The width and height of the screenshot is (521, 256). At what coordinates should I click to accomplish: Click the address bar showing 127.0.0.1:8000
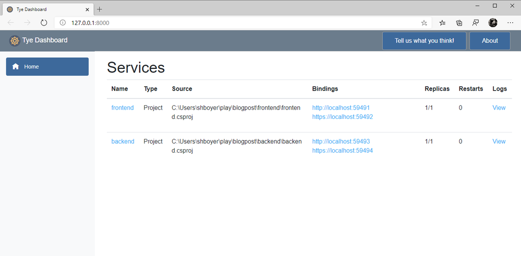(x=243, y=23)
